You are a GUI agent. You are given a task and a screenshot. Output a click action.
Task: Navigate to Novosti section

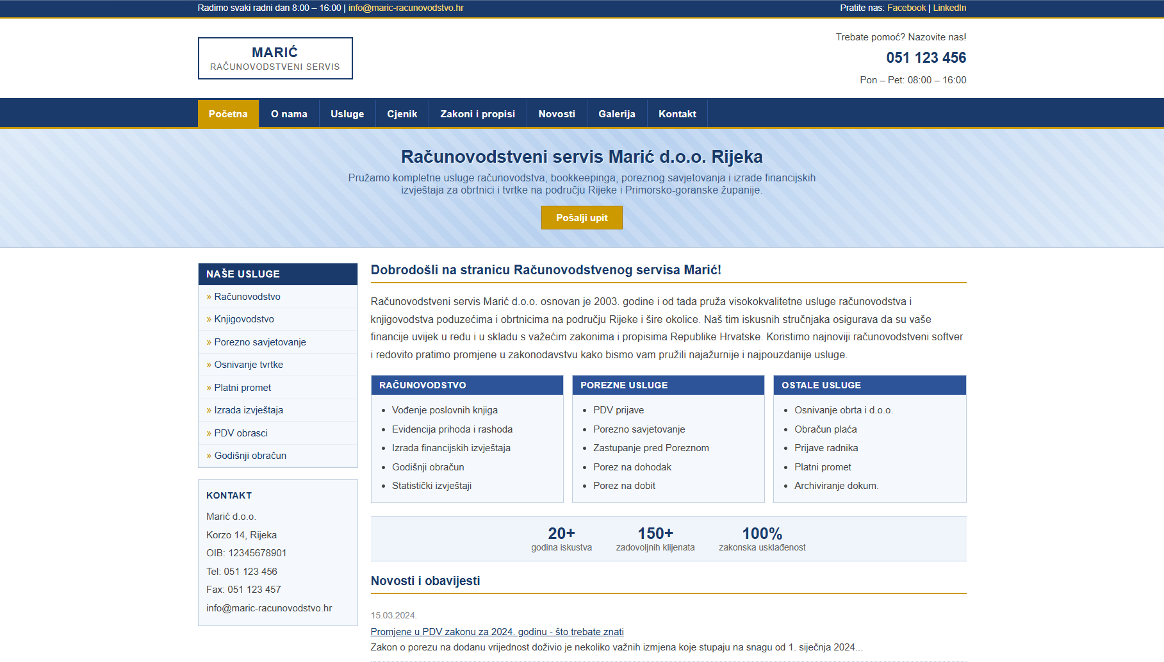(557, 113)
